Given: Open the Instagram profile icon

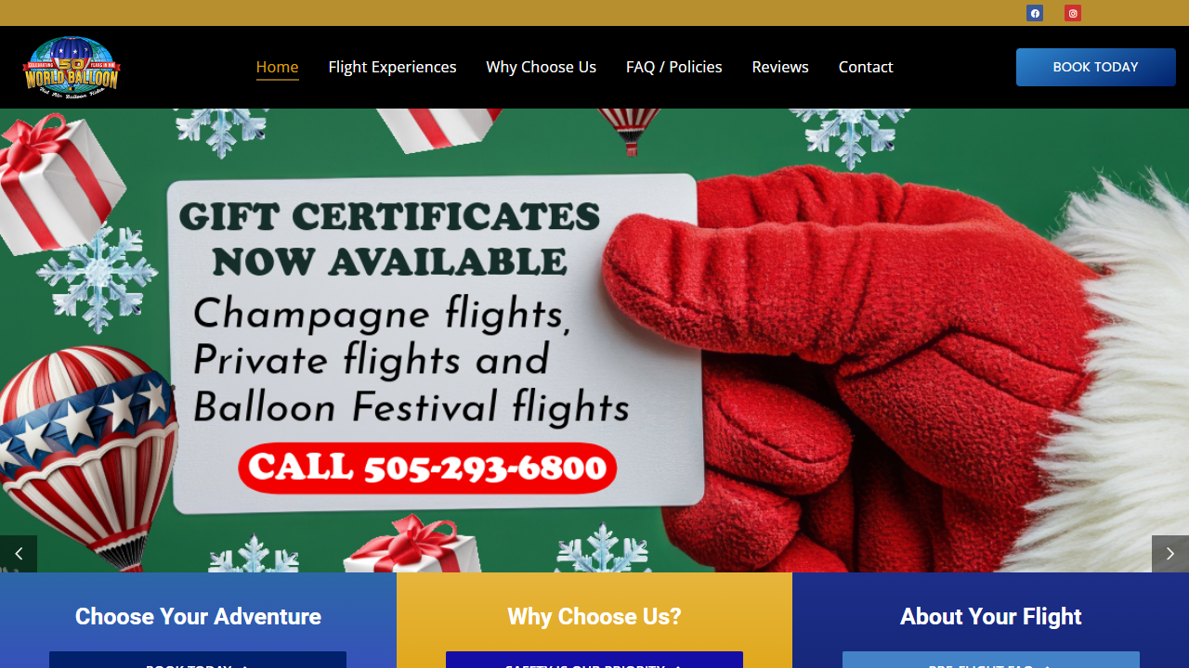Looking at the screenshot, I should point(1073,13).
